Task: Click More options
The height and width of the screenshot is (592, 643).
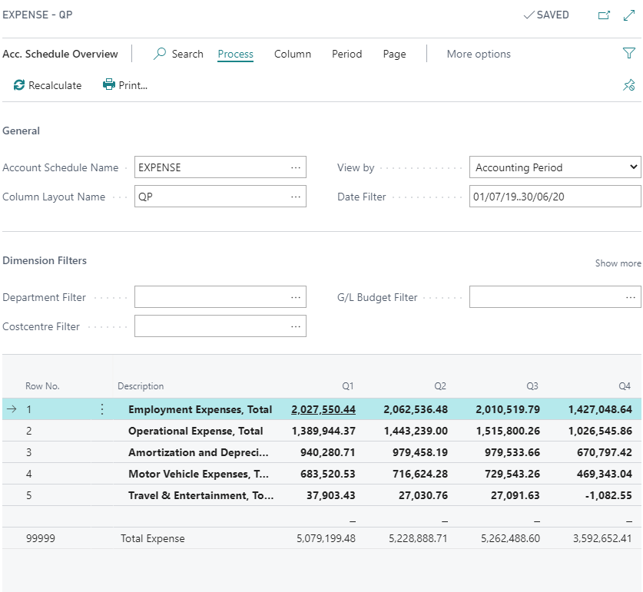Action: point(479,54)
